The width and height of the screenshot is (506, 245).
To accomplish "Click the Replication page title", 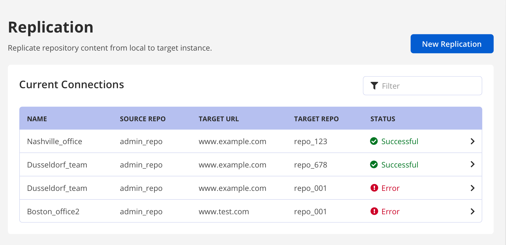I will point(51,27).
